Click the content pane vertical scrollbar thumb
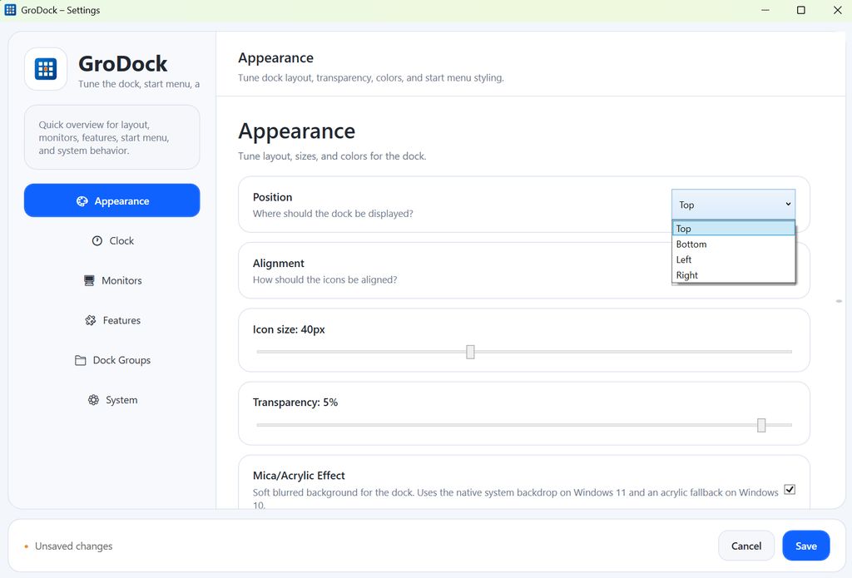The width and height of the screenshot is (852, 578). [839, 300]
